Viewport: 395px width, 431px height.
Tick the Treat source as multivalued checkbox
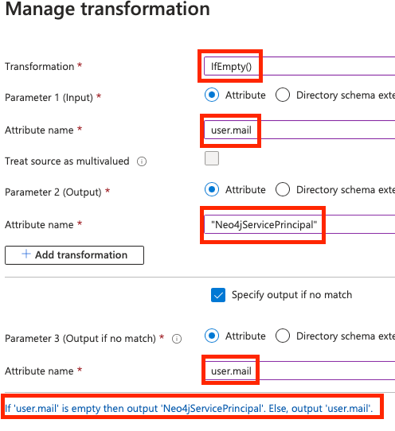[x=212, y=158]
